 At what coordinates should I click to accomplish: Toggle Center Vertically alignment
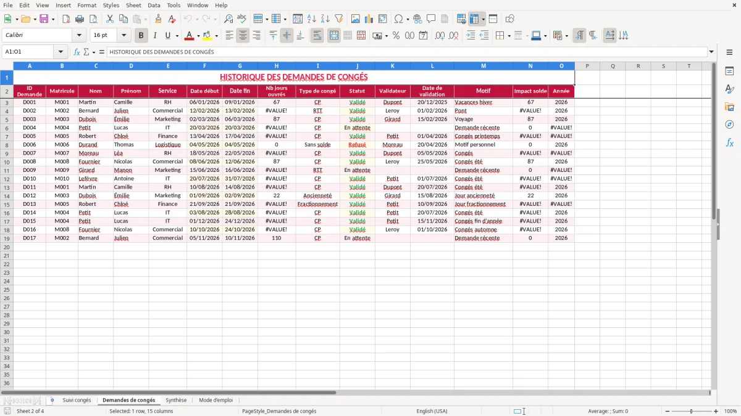287,36
